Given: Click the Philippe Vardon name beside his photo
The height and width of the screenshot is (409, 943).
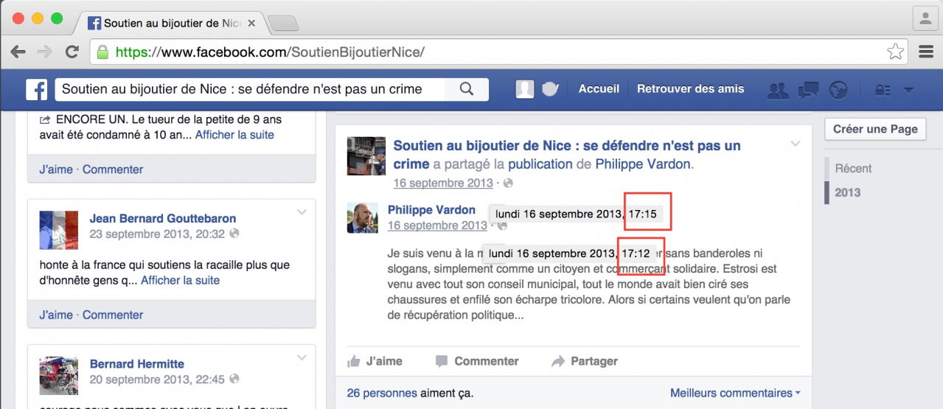Looking at the screenshot, I should (x=431, y=209).
